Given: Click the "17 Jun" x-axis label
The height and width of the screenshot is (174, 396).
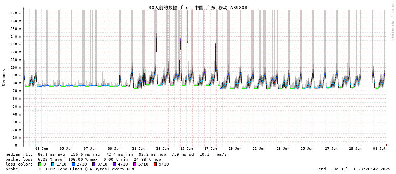Looking at the screenshot, I should point(211,149).
